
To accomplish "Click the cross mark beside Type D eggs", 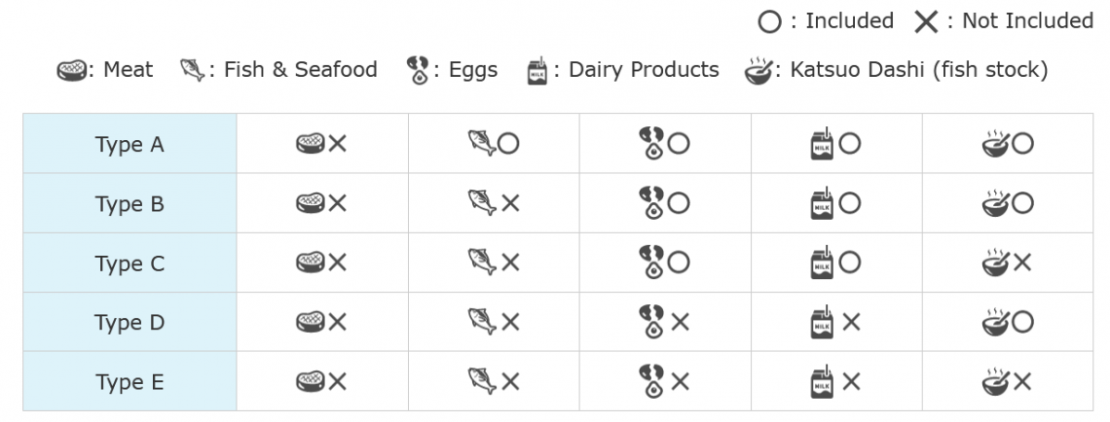I will point(680,322).
